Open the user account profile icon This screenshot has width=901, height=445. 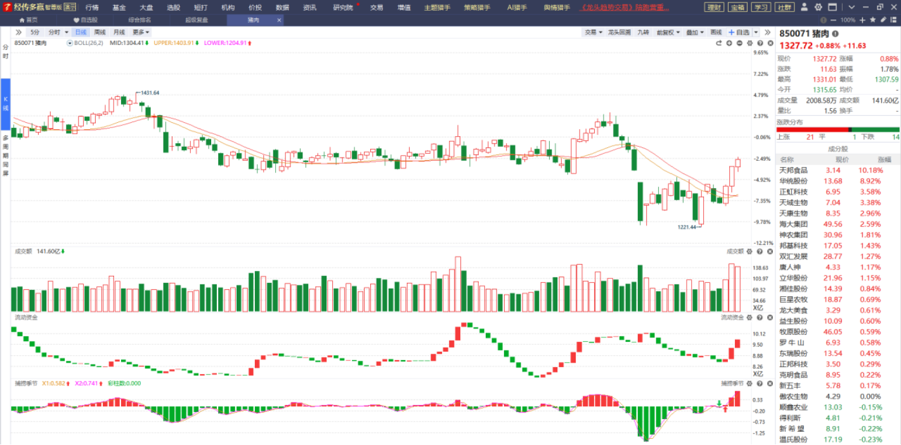[804, 7]
